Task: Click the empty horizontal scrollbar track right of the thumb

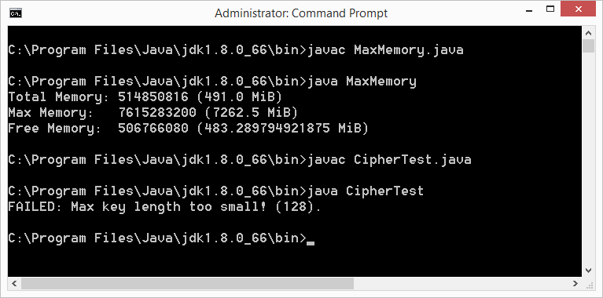Action: point(461,284)
